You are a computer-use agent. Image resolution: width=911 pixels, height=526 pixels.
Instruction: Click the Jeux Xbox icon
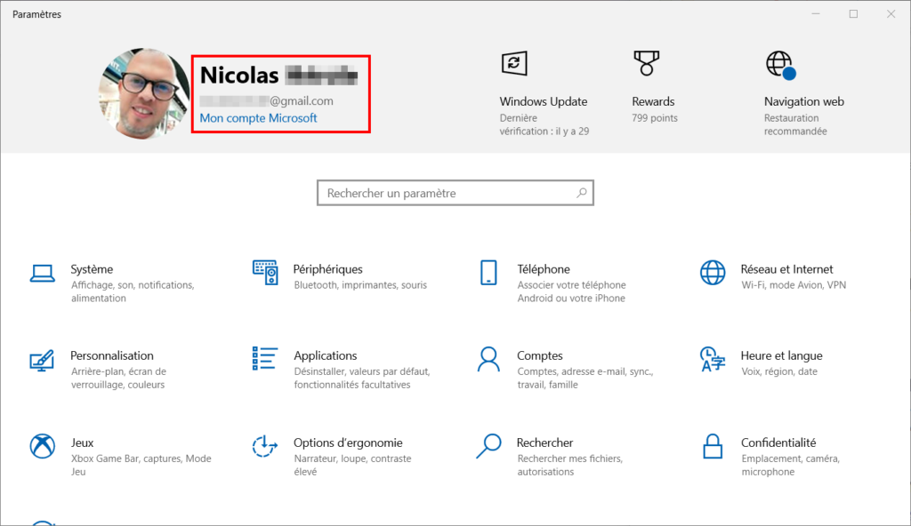[x=43, y=446]
